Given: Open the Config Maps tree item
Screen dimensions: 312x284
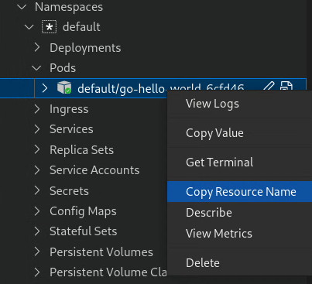Looking at the screenshot, I should pyautogui.click(x=83, y=211).
